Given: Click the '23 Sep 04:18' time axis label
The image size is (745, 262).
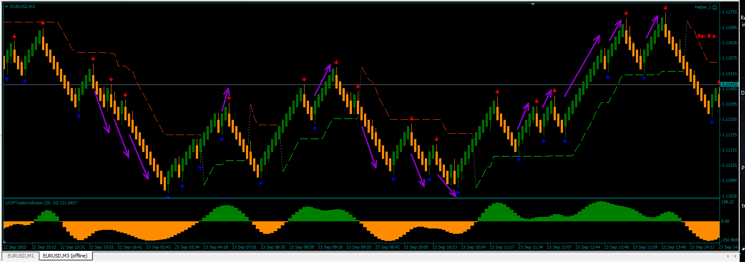Looking at the screenshot, I should (216, 247).
